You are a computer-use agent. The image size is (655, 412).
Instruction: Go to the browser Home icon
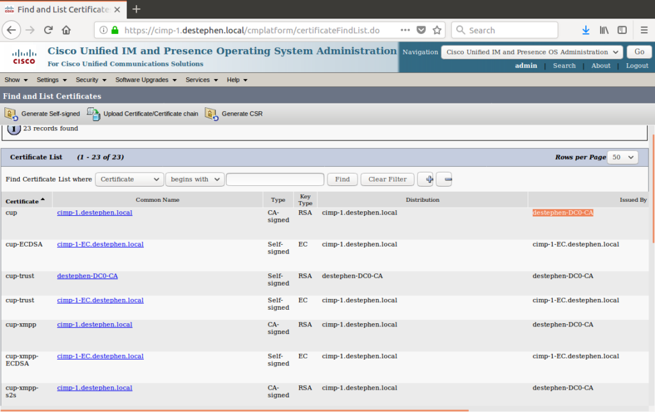[x=66, y=30]
